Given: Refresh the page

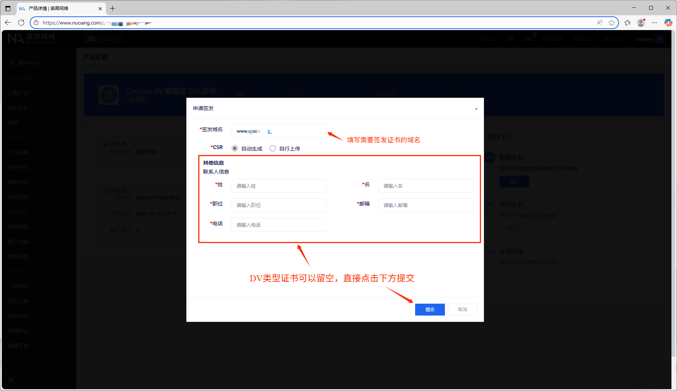Looking at the screenshot, I should [x=21, y=23].
